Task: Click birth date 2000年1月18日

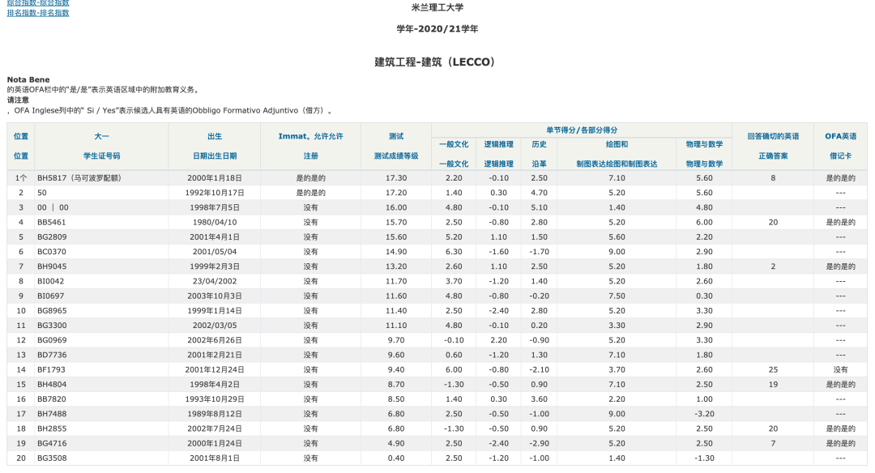Action: point(215,178)
